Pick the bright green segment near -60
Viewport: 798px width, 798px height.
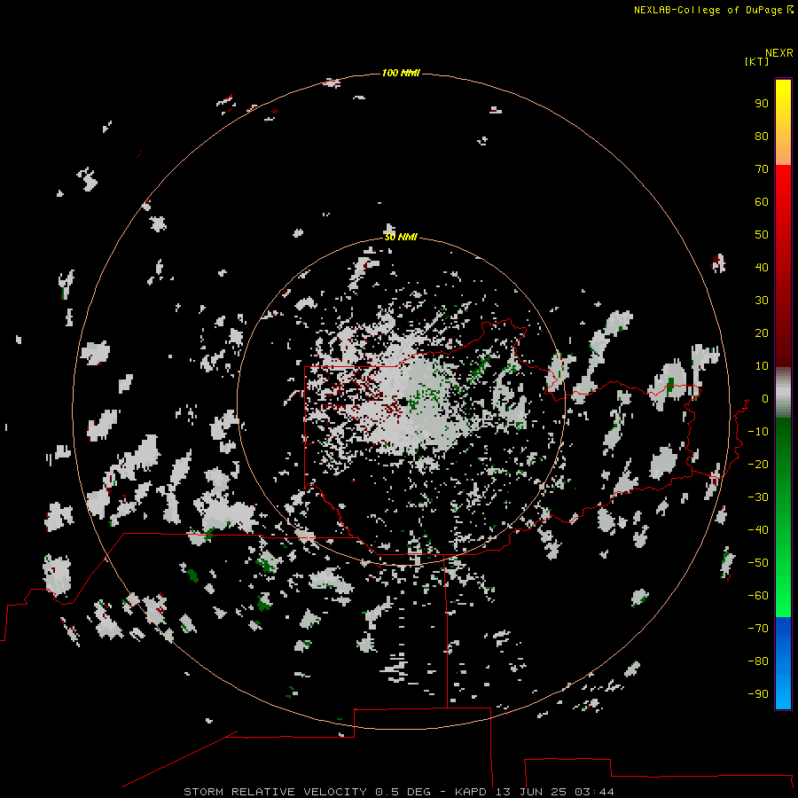[x=783, y=596]
